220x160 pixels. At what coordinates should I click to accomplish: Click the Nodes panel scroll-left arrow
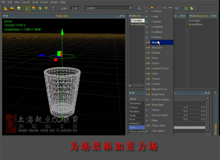coord(130,86)
